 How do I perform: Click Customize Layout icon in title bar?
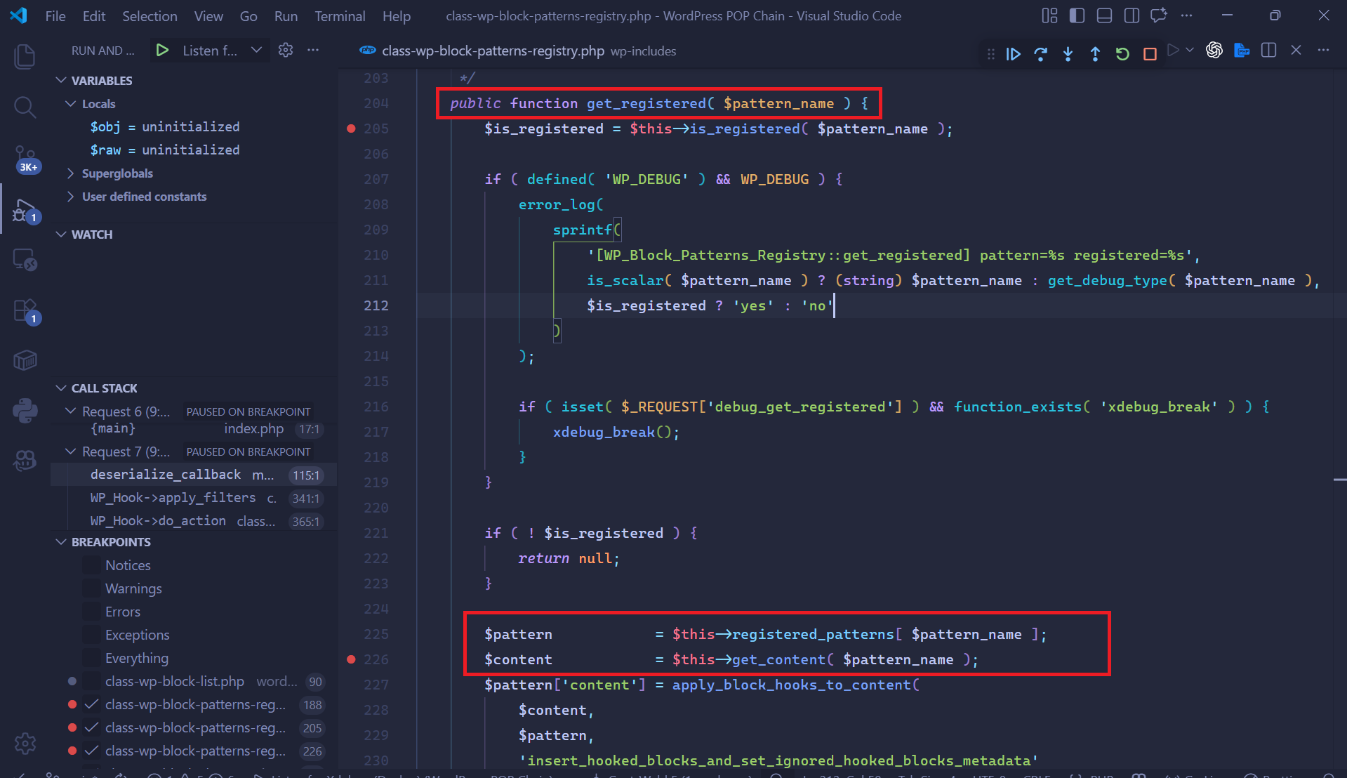pyautogui.click(x=1049, y=15)
